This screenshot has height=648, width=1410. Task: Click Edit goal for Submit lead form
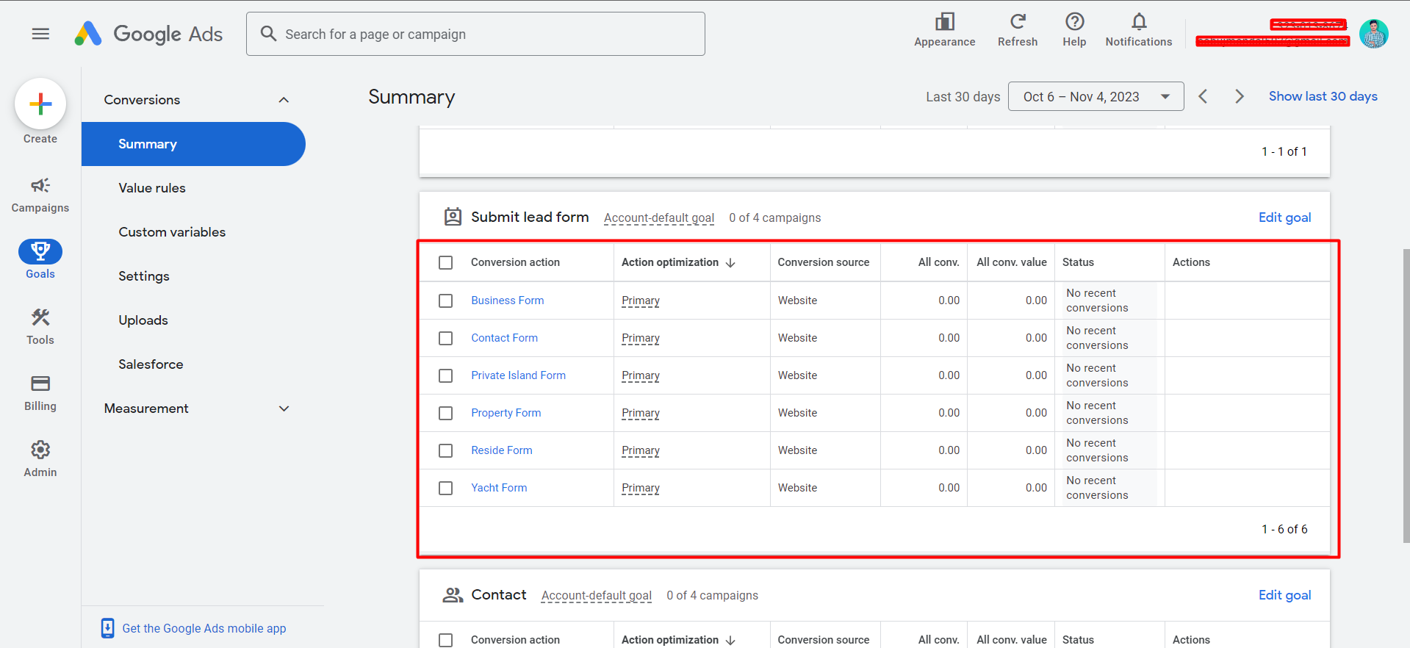point(1284,217)
